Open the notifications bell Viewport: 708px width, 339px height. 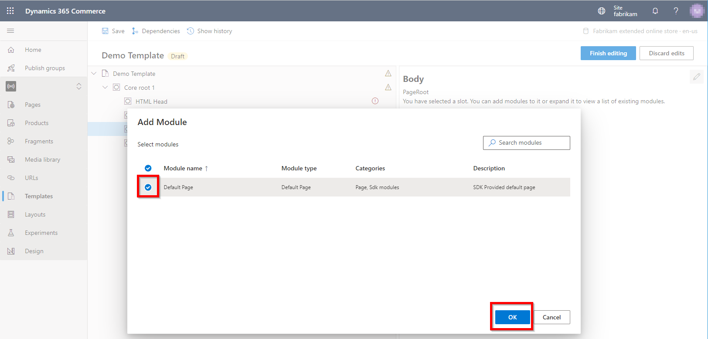pos(655,11)
